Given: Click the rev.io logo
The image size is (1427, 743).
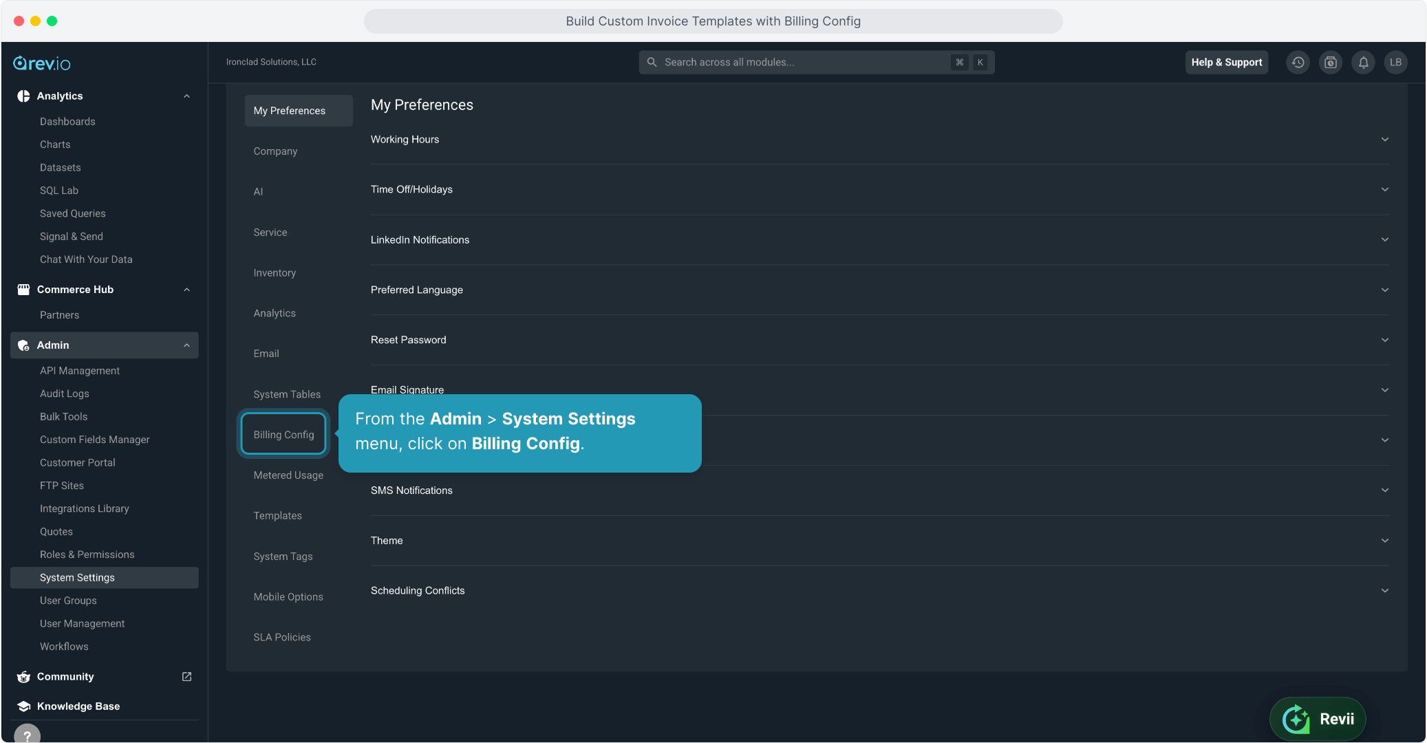Looking at the screenshot, I should (41, 63).
